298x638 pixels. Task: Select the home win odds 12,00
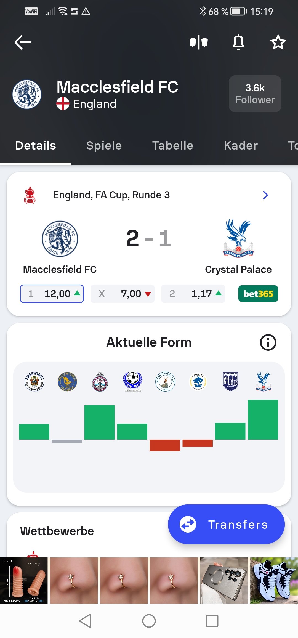point(52,294)
